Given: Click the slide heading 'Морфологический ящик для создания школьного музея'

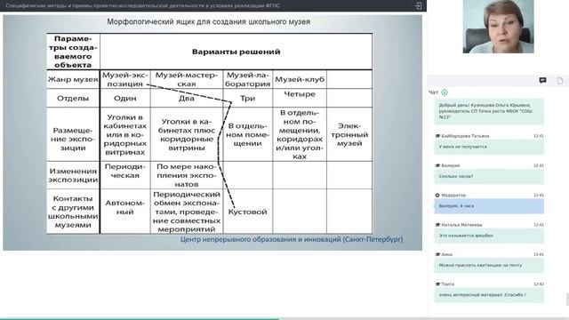Looking at the screenshot, I should [x=208, y=21].
